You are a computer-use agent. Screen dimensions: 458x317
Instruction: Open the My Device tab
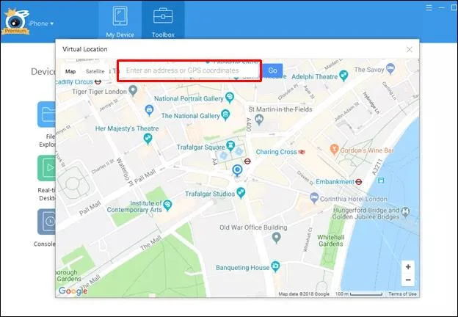pos(120,21)
